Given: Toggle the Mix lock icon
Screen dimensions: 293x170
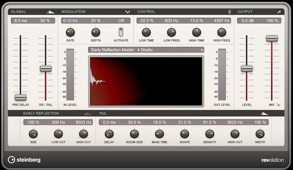Looking at the screenshot, I should click(278, 105).
